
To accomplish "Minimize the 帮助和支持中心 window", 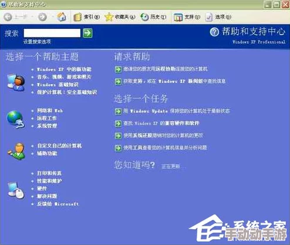I will [268, 5].
